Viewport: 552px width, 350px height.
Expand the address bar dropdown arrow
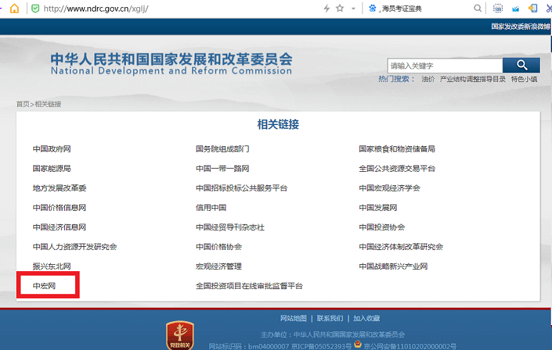tap(353, 8)
